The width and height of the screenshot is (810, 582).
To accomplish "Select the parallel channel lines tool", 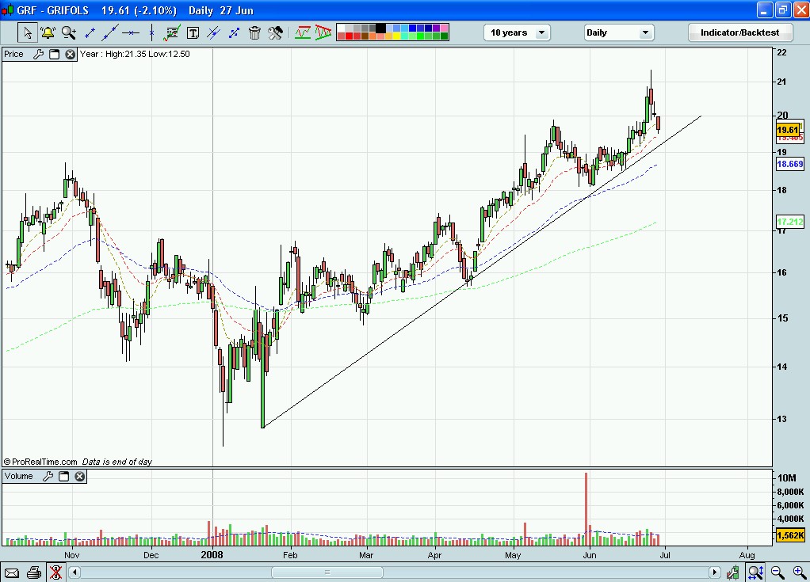I will point(213,33).
